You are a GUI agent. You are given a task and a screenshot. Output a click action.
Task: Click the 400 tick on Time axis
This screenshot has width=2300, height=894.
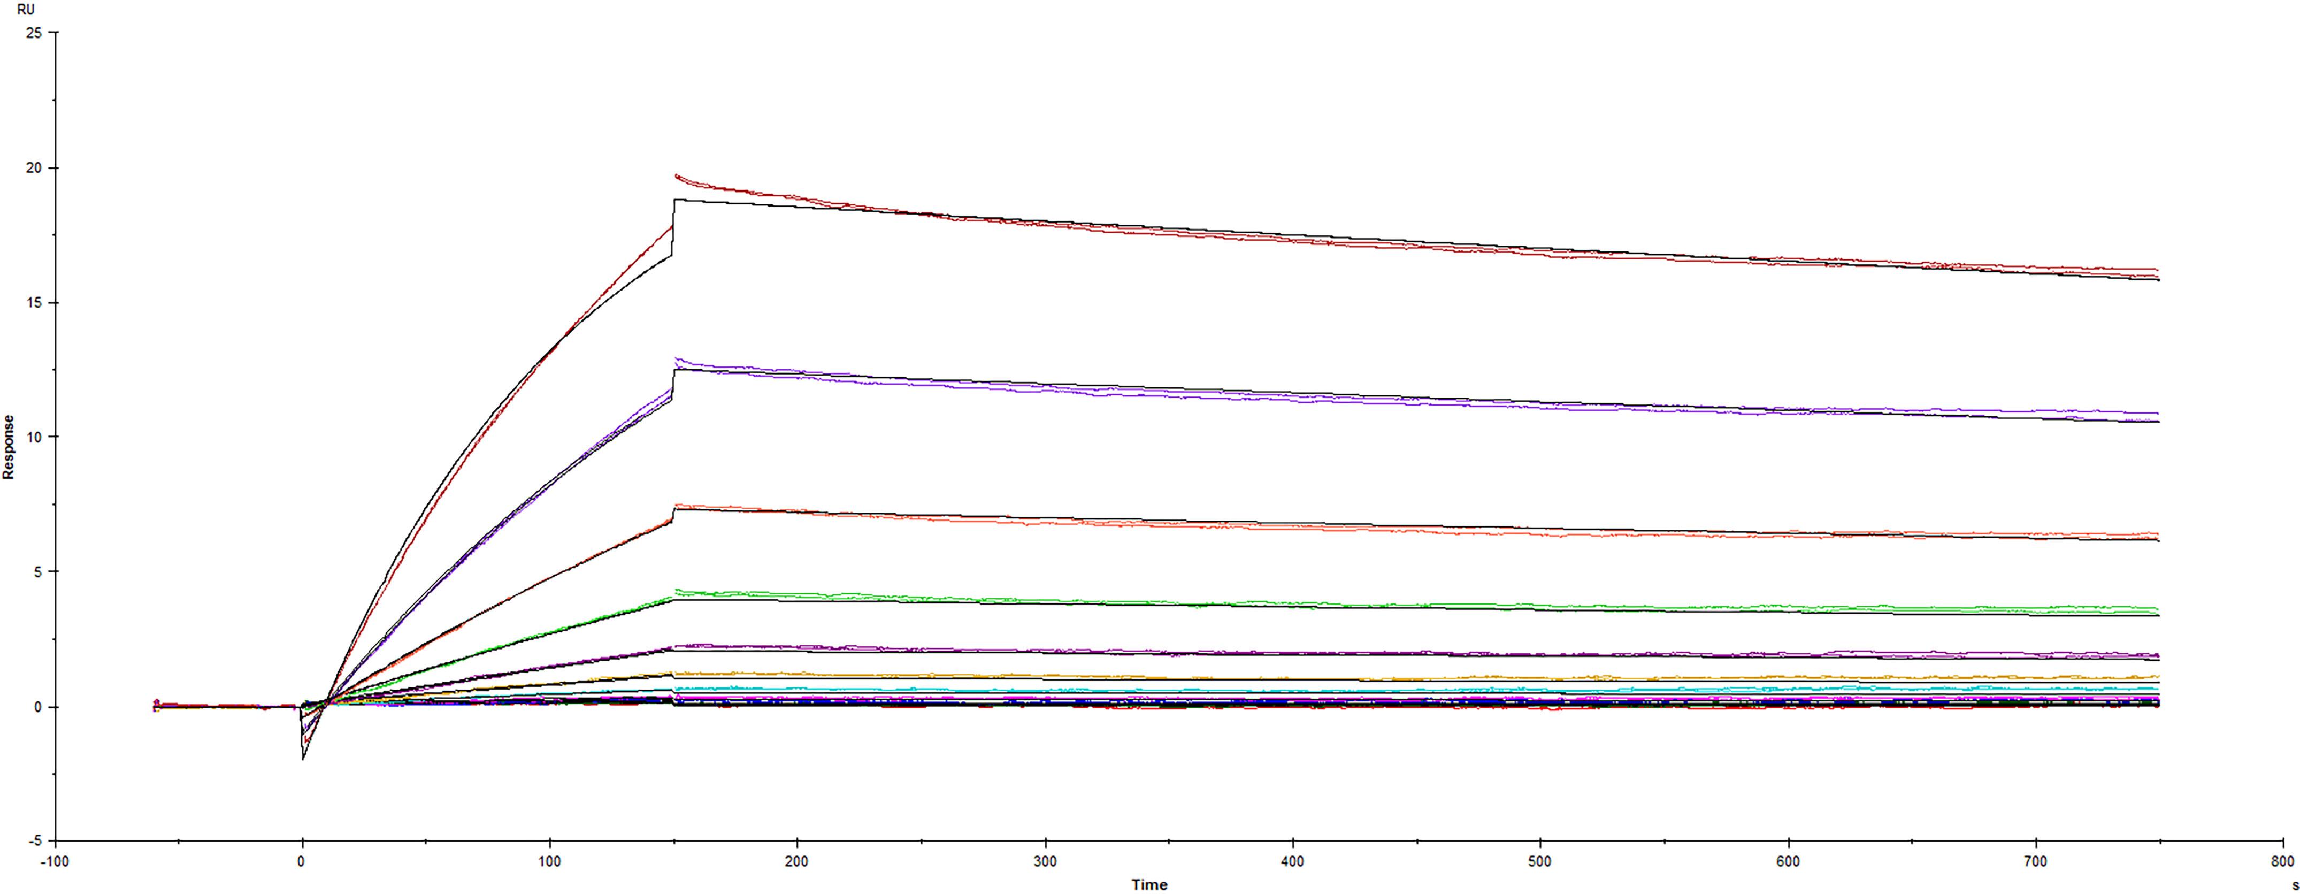coord(1292,862)
